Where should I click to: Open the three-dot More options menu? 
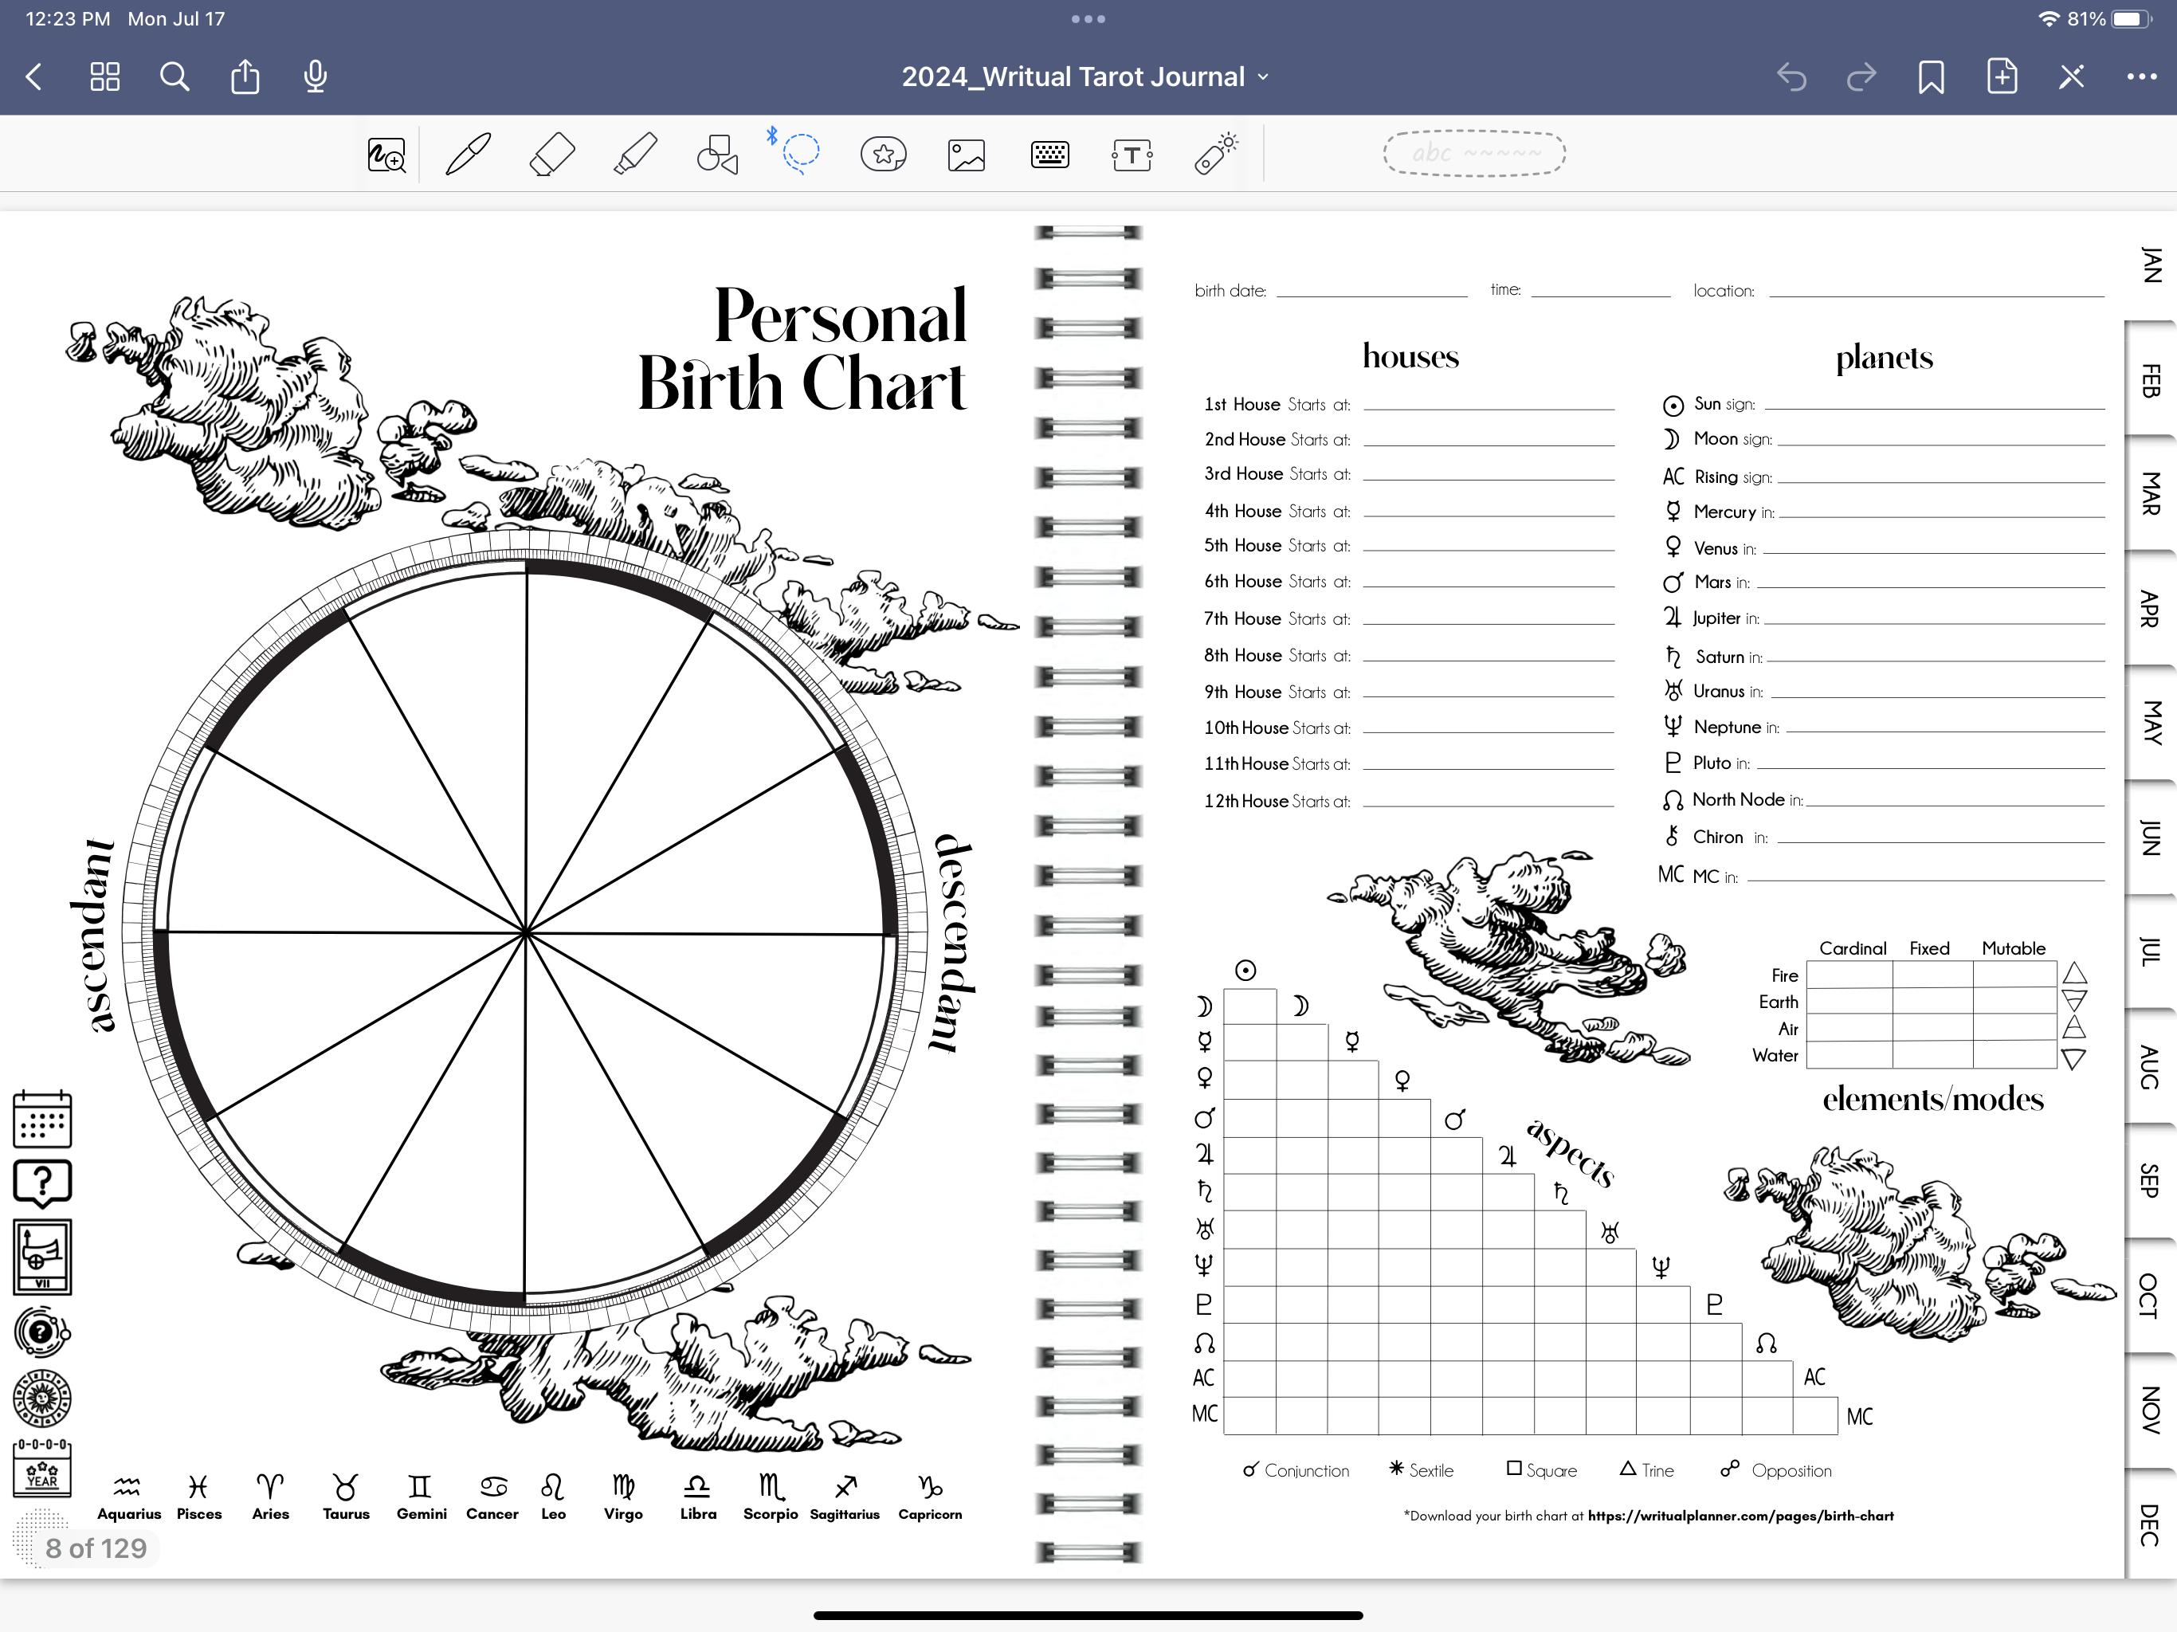[x=2142, y=76]
